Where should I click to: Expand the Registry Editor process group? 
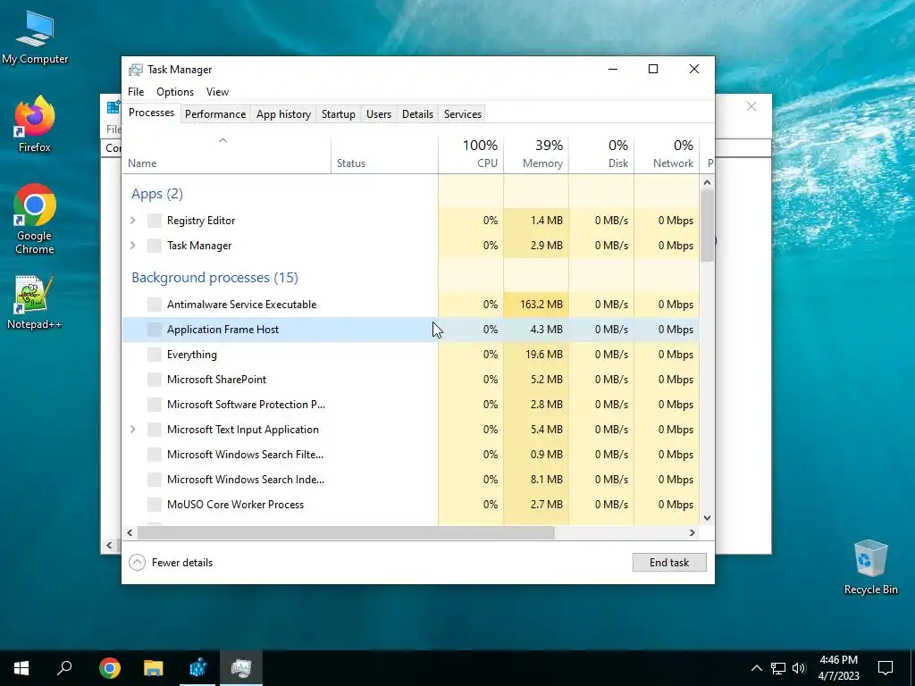point(133,221)
